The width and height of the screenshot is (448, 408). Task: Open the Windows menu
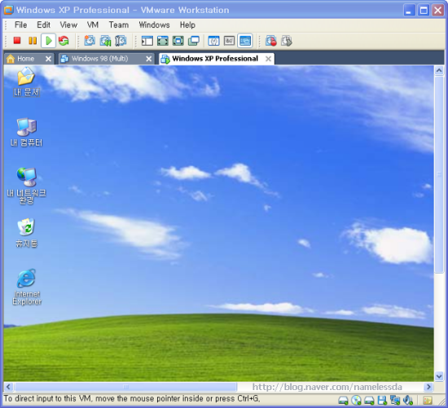[x=154, y=25]
